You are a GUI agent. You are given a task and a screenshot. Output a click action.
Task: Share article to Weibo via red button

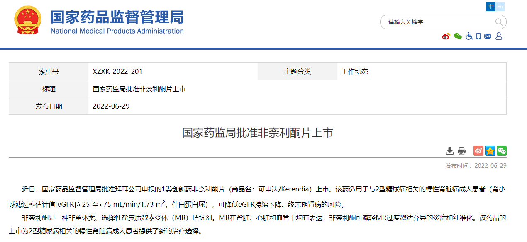point(478,151)
